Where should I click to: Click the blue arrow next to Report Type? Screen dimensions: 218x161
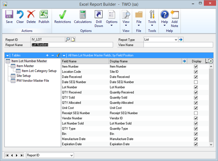(181, 40)
